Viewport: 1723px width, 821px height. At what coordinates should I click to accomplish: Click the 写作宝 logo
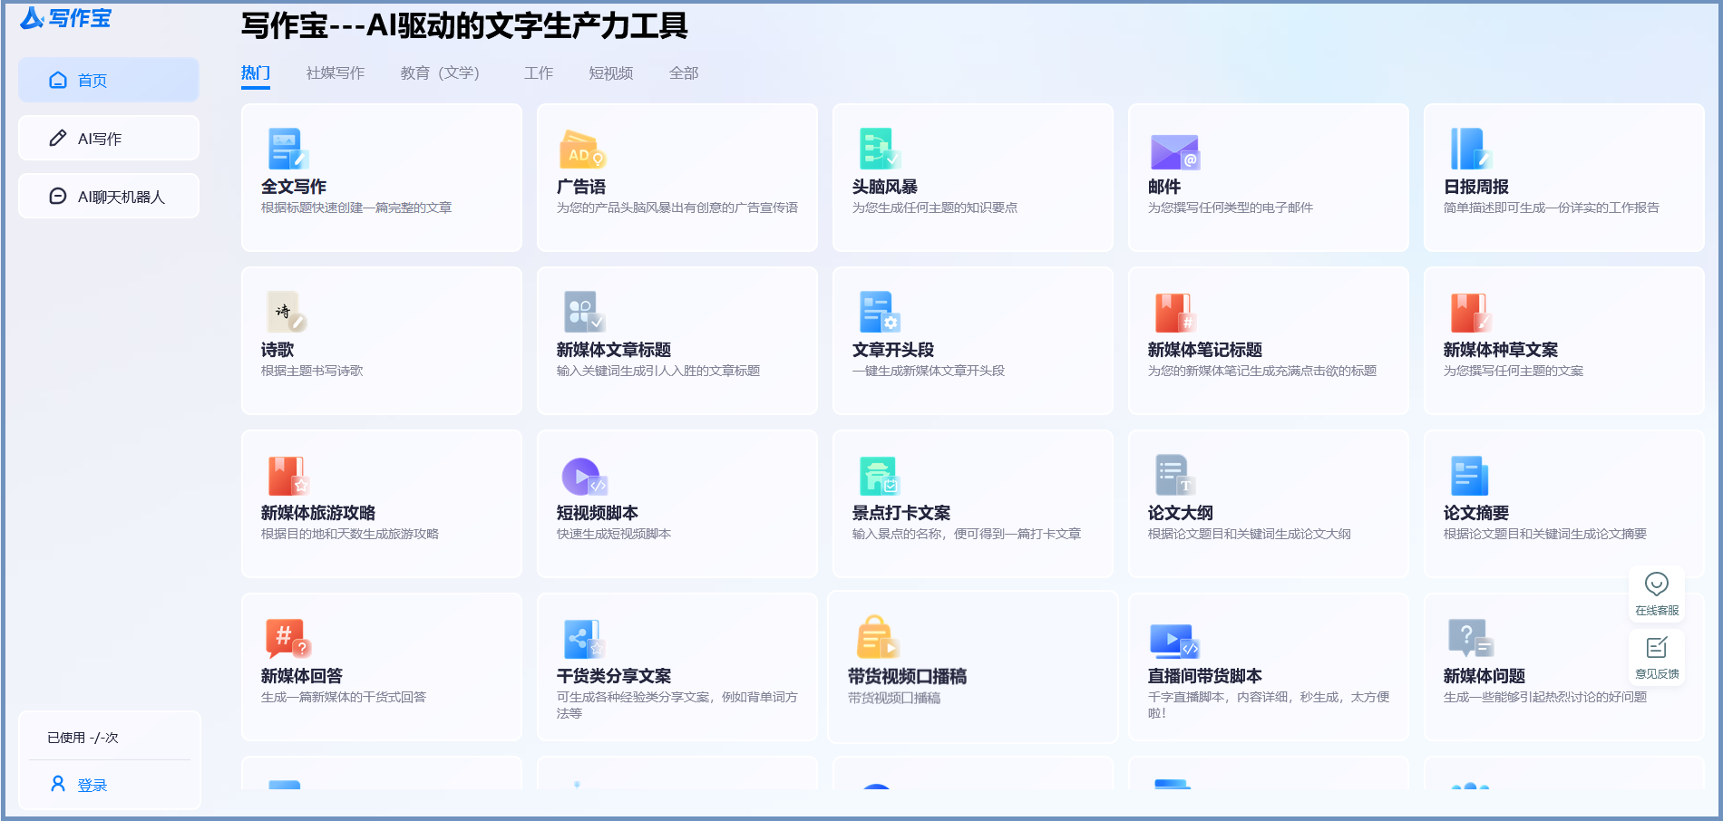point(65,18)
